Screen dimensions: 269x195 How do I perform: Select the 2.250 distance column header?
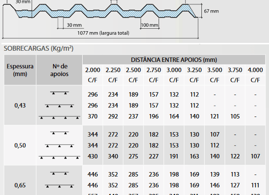tap(113, 70)
